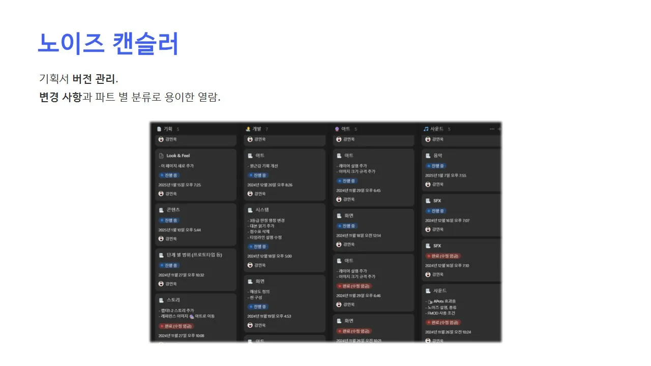Click the text '- 이 페이지 새로 추가'
The image size is (651, 366).
176,166
